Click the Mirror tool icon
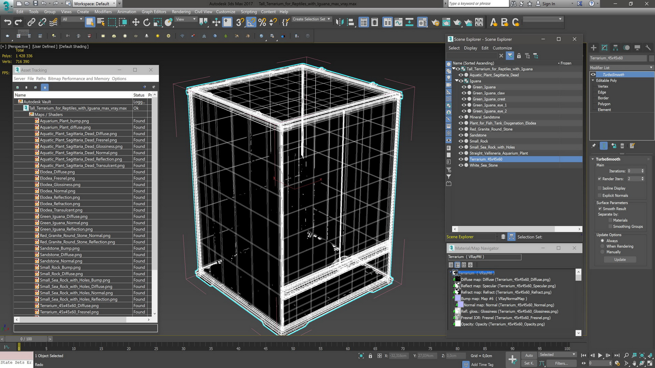 click(339, 22)
